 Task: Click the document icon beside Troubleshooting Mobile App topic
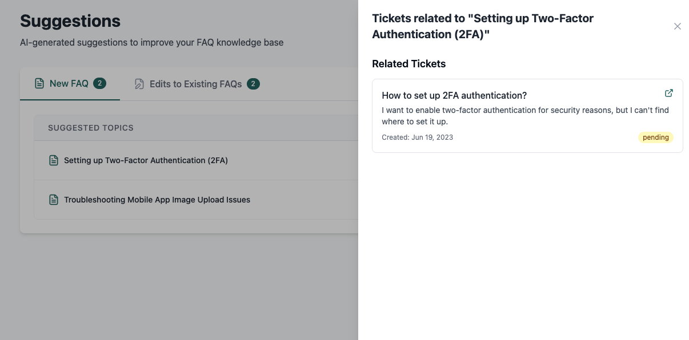point(54,200)
